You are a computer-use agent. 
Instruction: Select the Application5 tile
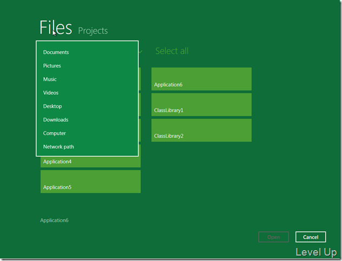[91, 182]
